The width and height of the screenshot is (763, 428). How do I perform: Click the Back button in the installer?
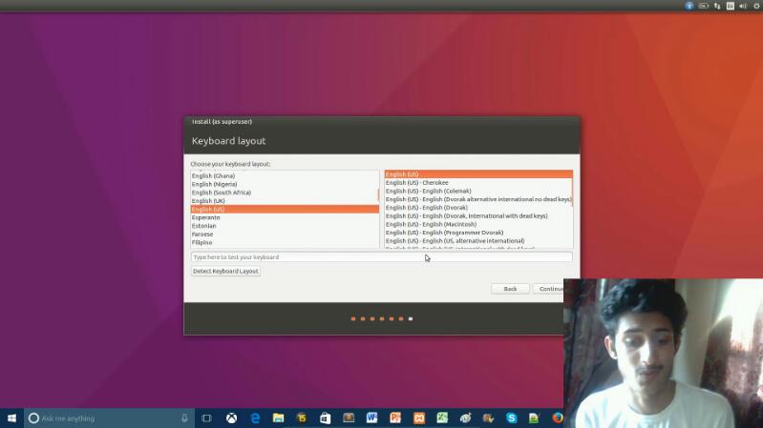[x=510, y=289]
